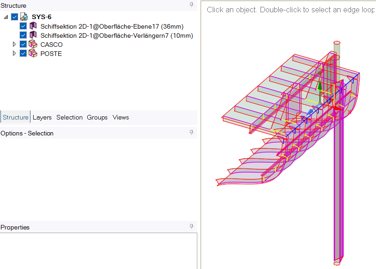The image size is (376, 269).
Task: Select the CASCO tree item
Action: [x=51, y=45]
